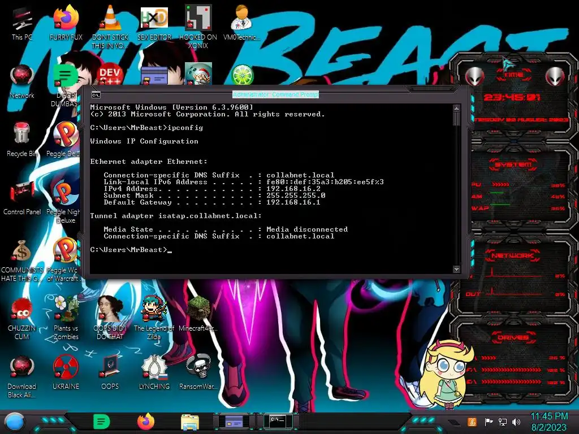This screenshot has width=579, height=434.
Task: Select the OOPS laptop icon
Action: 110,373
